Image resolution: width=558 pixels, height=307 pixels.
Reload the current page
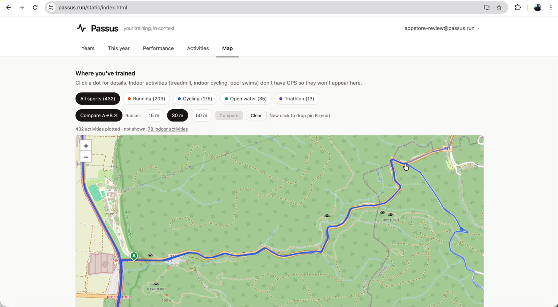35,7
